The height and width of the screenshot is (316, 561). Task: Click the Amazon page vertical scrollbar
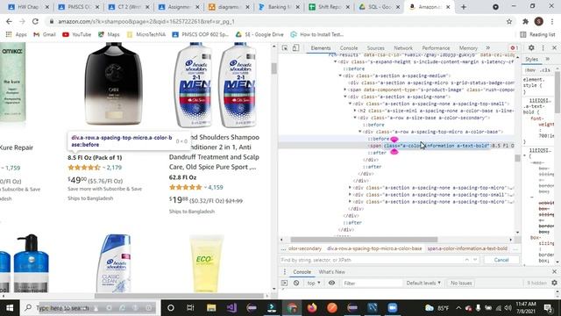click(x=274, y=68)
